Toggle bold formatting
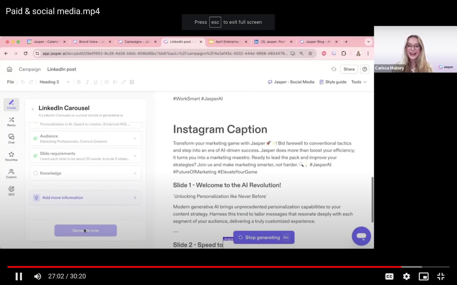This screenshot has width=457, height=285. click(x=79, y=82)
